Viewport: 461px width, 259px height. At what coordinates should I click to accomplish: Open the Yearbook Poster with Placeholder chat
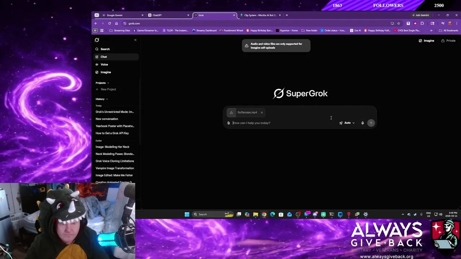click(115, 126)
